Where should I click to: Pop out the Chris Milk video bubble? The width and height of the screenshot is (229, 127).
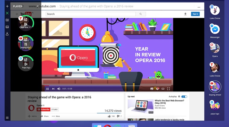[x=26, y=20]
